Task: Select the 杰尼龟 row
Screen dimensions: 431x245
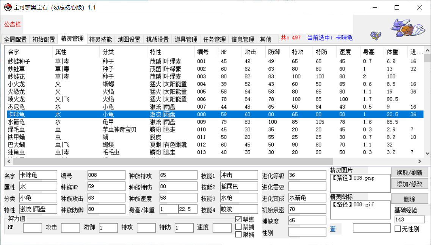Action: (x=215, y=106)
